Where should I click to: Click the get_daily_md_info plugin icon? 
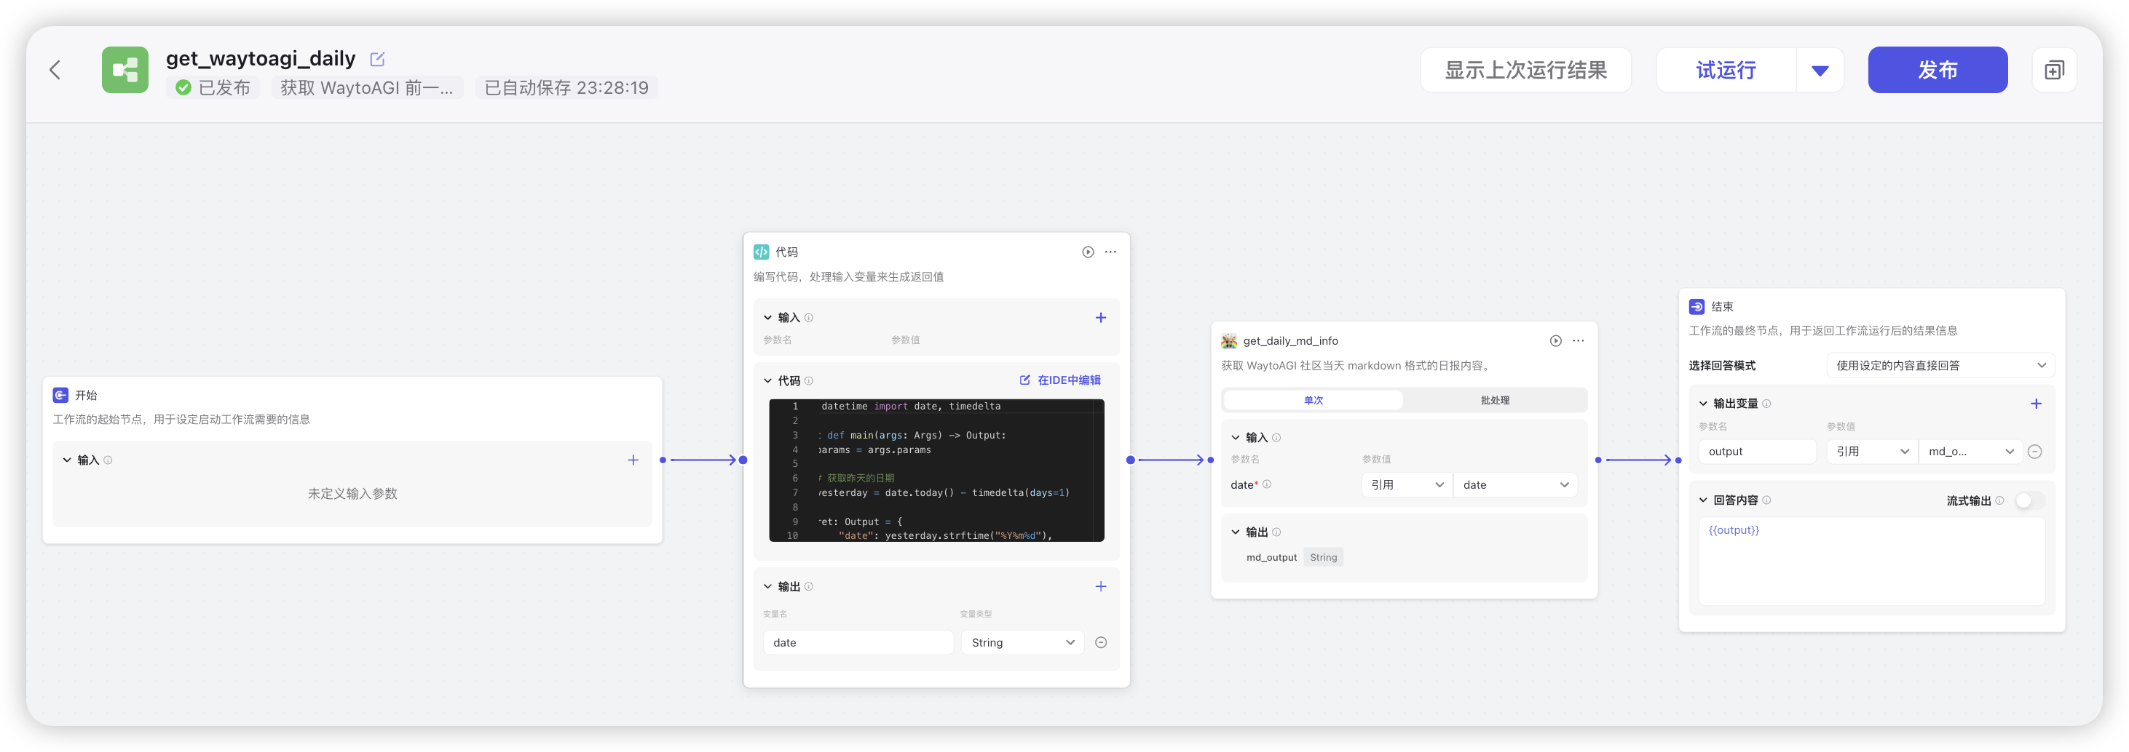point(1229,341)
